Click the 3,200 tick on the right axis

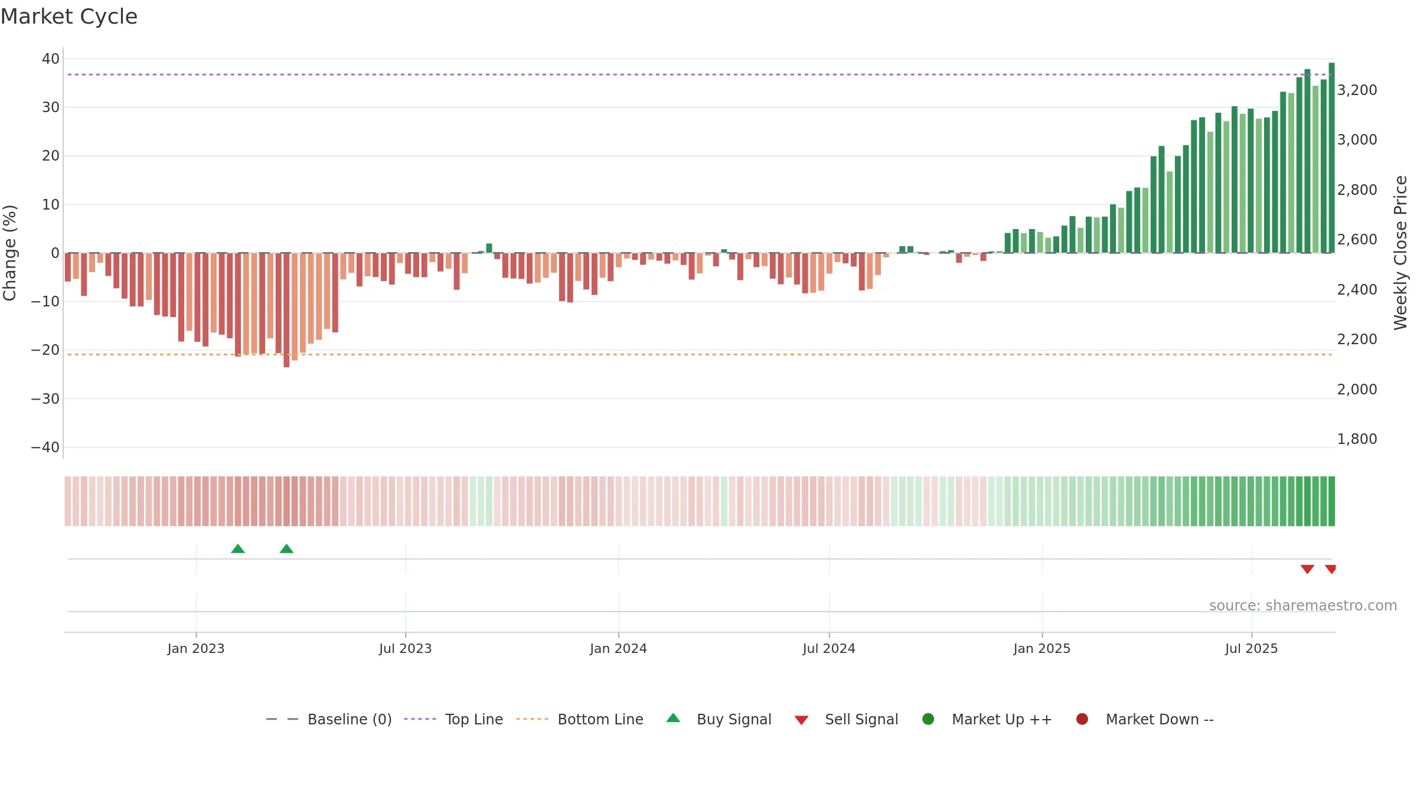(1357, 90)
